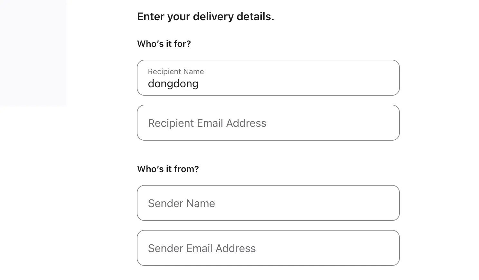Place cursor on the "dongdong" text

click(x=173, y=84)
